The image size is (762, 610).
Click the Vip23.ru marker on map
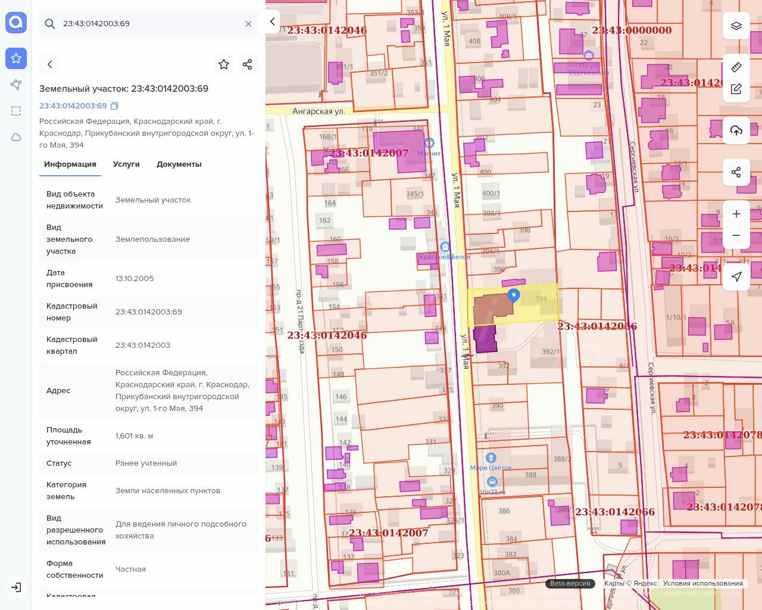coord(492,482)
